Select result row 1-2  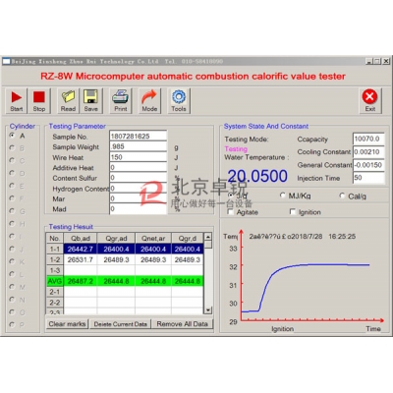tap(125, 259)
